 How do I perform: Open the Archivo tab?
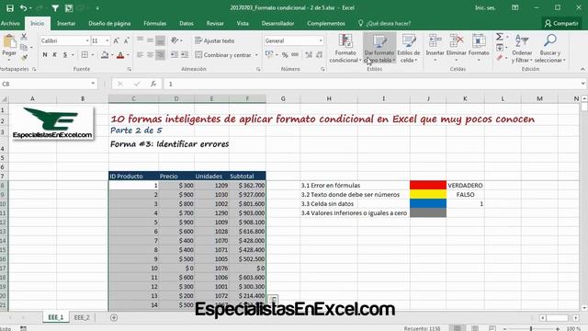click(x=10, y=23)
